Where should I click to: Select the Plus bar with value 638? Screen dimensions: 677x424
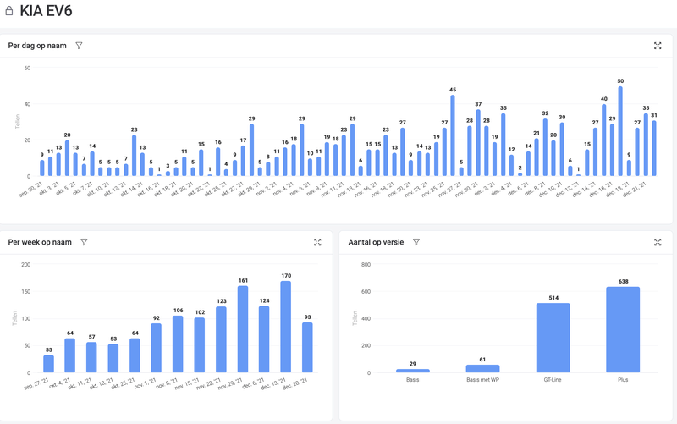[x=623, y=329]
